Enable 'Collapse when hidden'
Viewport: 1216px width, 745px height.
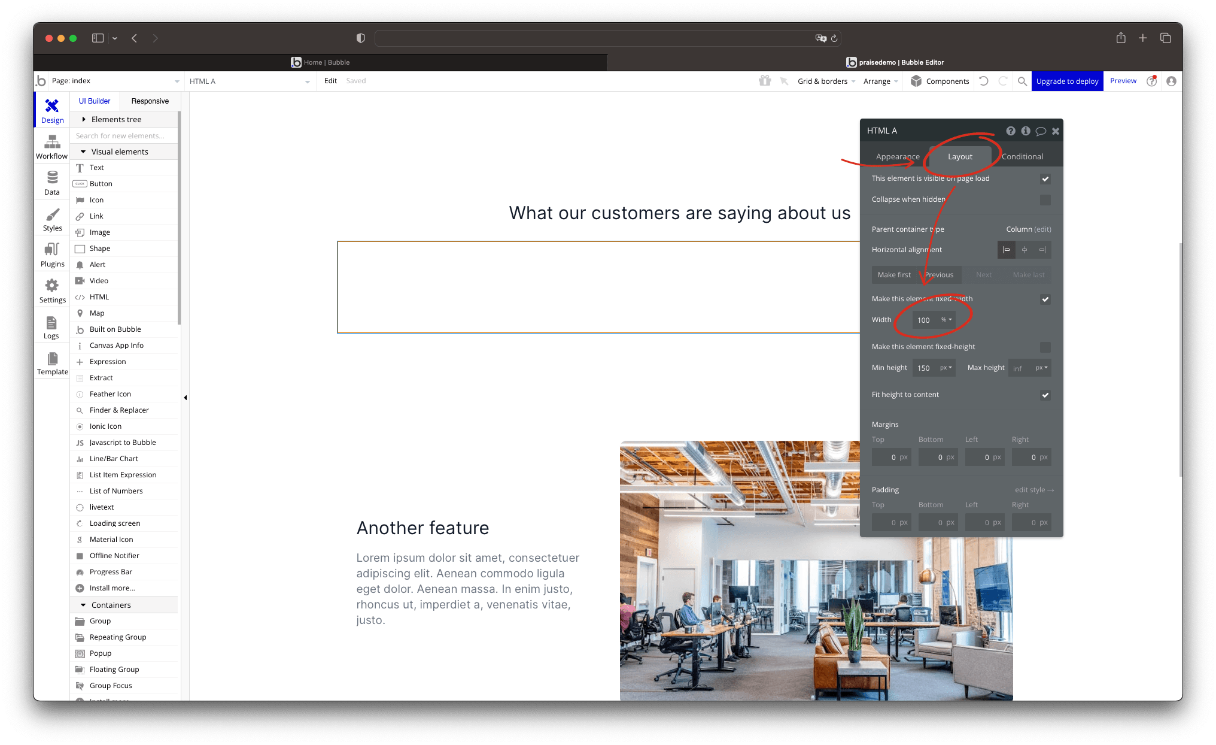point(1045,199)
